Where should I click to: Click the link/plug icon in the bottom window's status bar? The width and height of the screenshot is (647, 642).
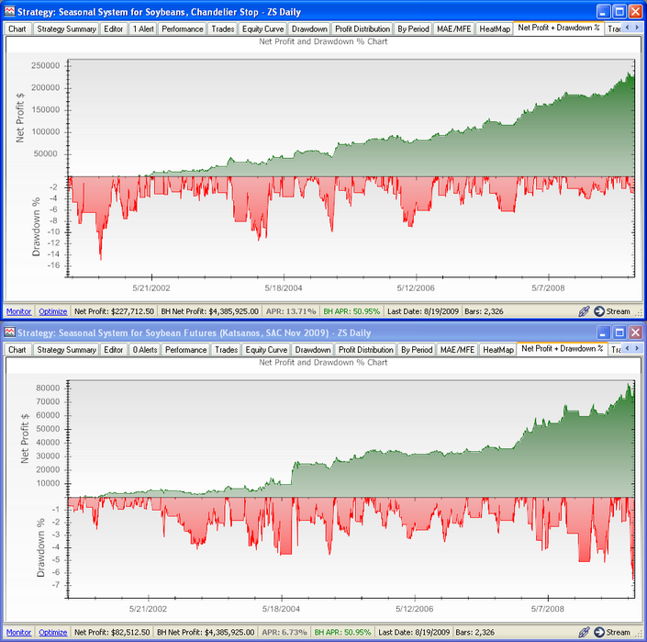point(583,632)
